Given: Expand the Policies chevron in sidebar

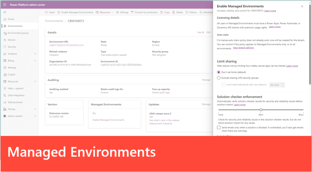Looking at the screenshot, I should point(35,109).
